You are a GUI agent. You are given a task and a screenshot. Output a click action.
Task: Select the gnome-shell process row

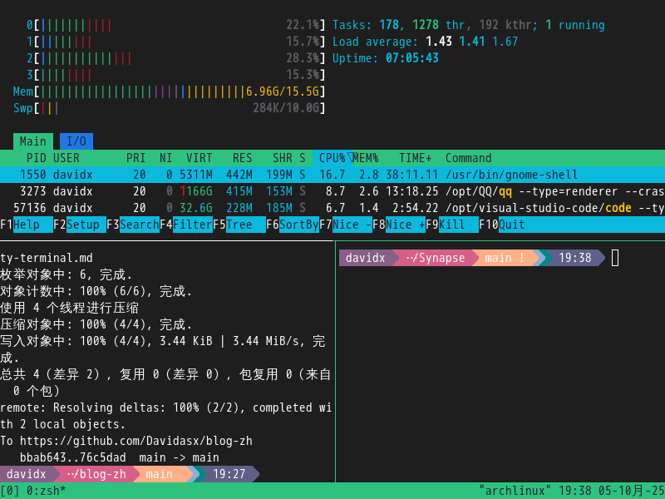click(x=332, y=175)
